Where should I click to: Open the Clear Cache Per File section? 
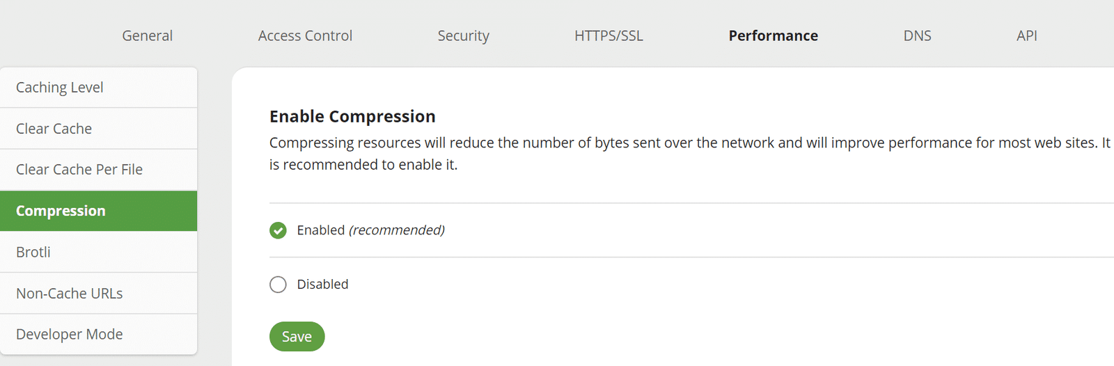pyautogui.click(x=99, y=170)
